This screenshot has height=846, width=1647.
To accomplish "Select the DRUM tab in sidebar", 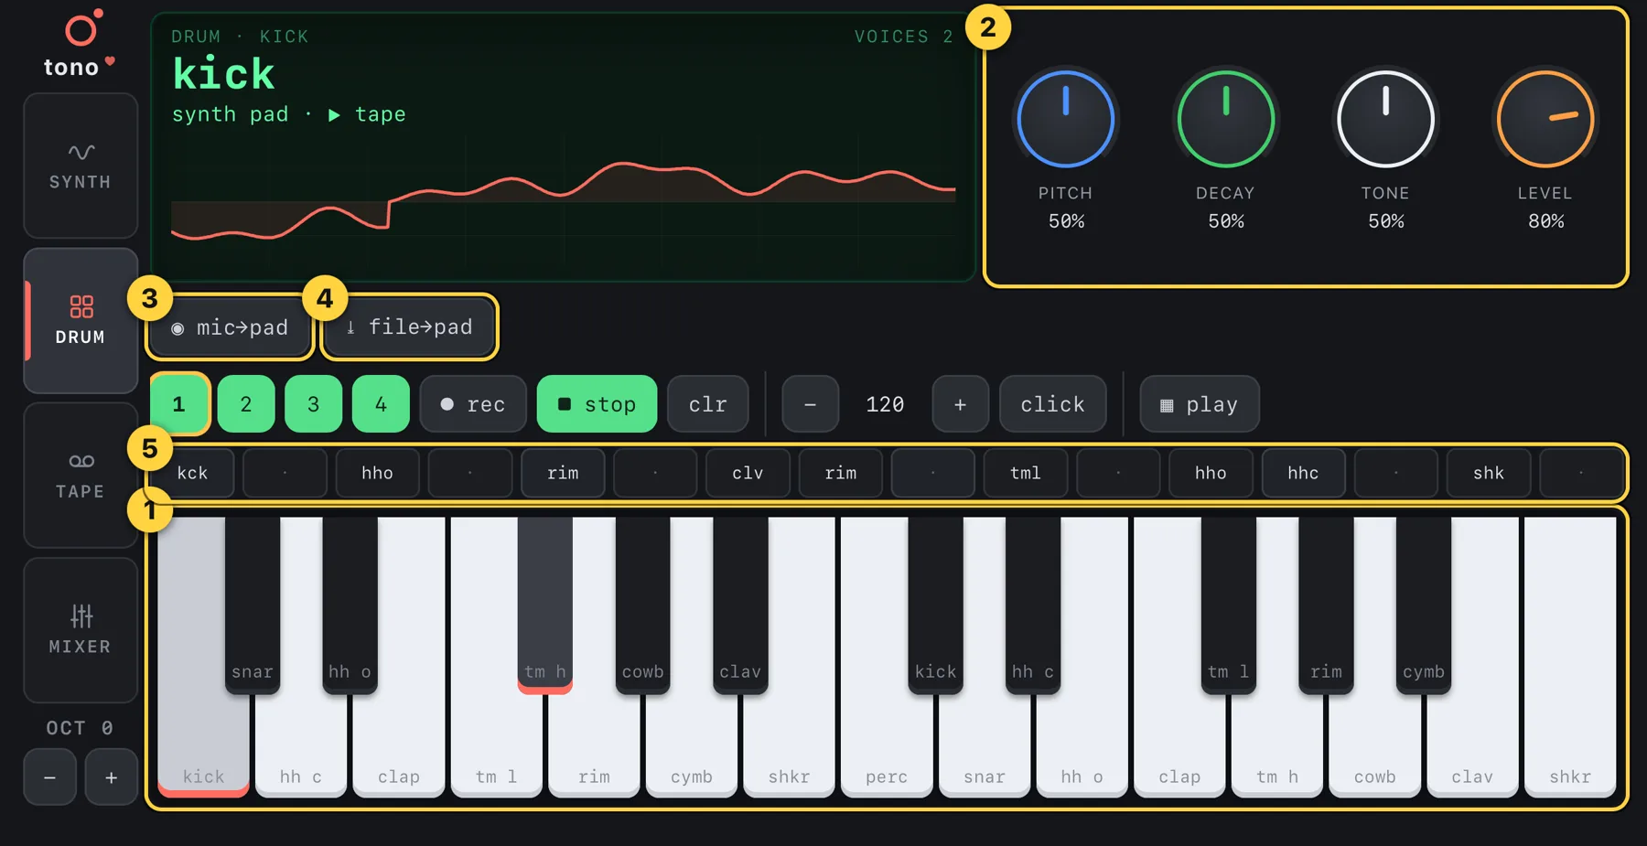I will [x=81, y=320].
